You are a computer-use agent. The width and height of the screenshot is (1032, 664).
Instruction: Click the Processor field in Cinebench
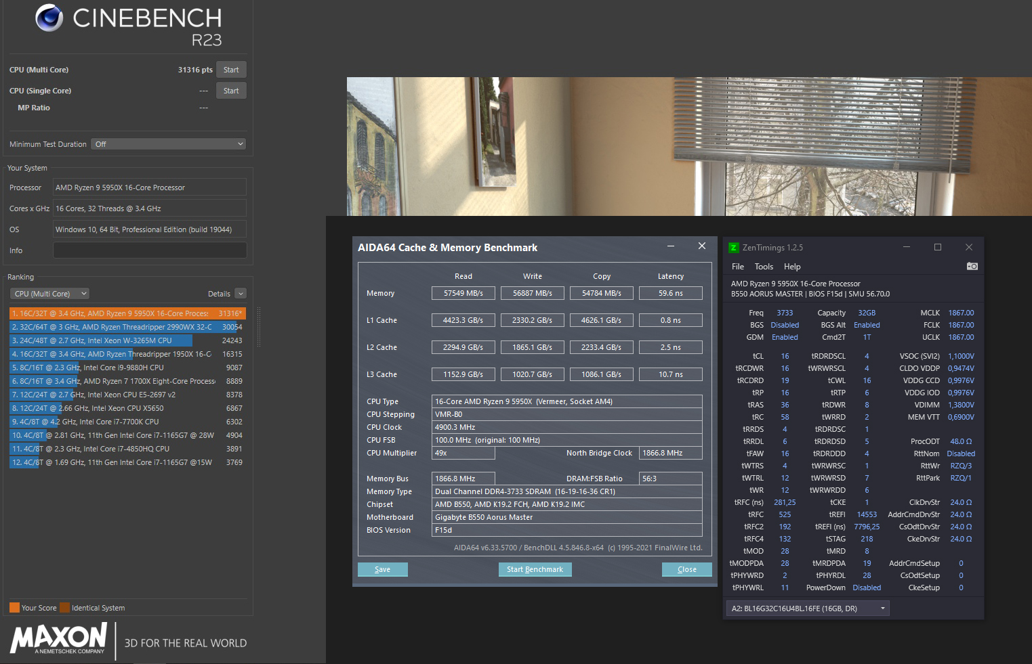coord(150,187)
